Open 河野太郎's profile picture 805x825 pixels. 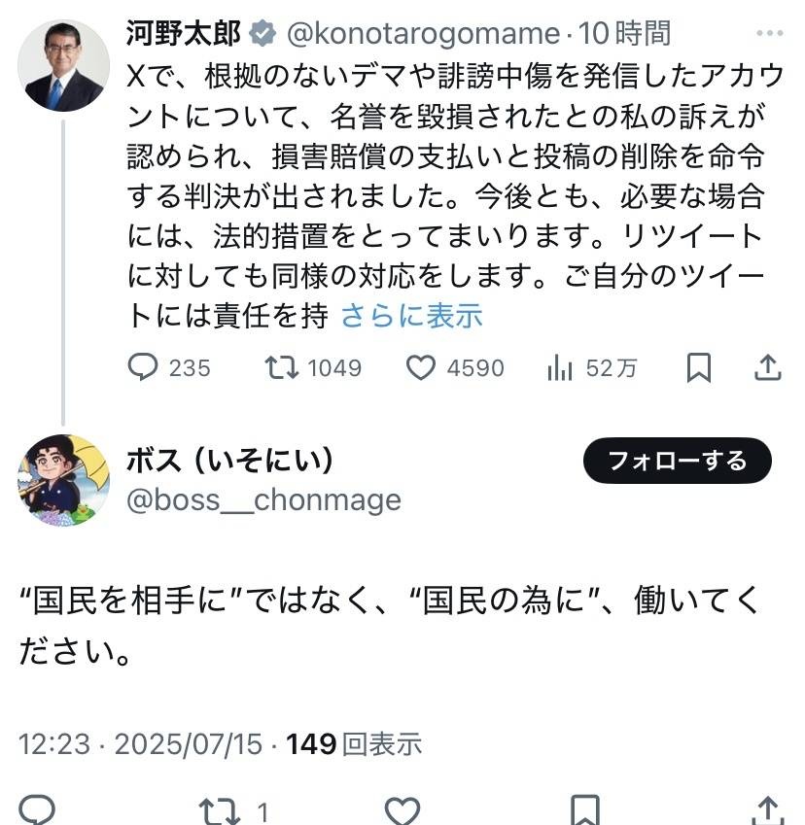coord(64,64)
